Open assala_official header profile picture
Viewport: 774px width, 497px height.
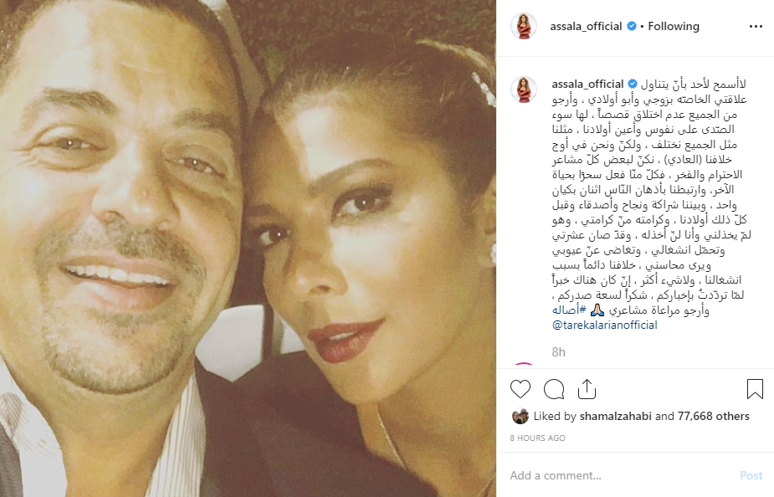click(x=524, y=26)
